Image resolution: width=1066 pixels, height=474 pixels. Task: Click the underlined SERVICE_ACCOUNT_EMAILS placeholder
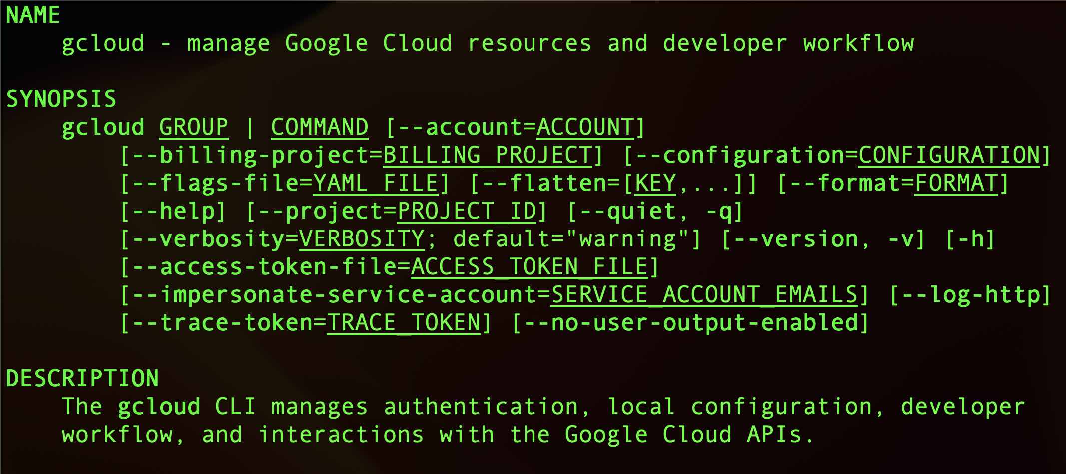[x=704, y=295]
